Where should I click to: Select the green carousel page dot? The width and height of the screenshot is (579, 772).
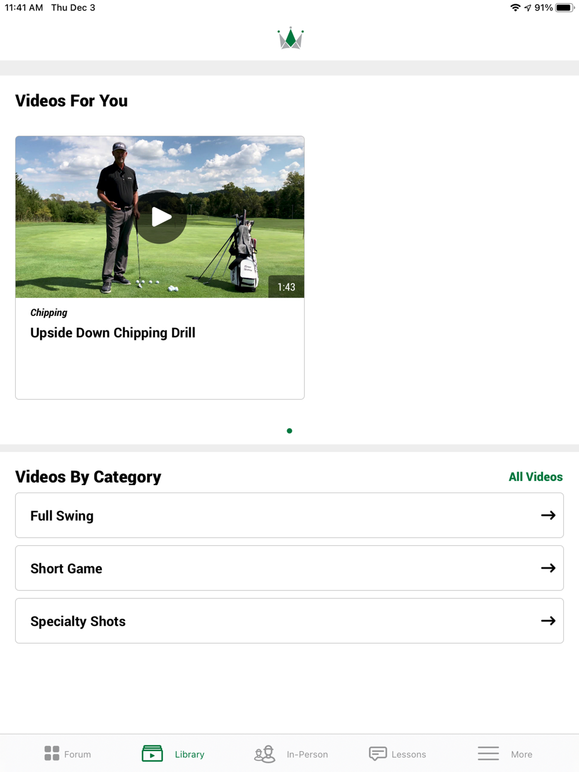pos(289,431)
